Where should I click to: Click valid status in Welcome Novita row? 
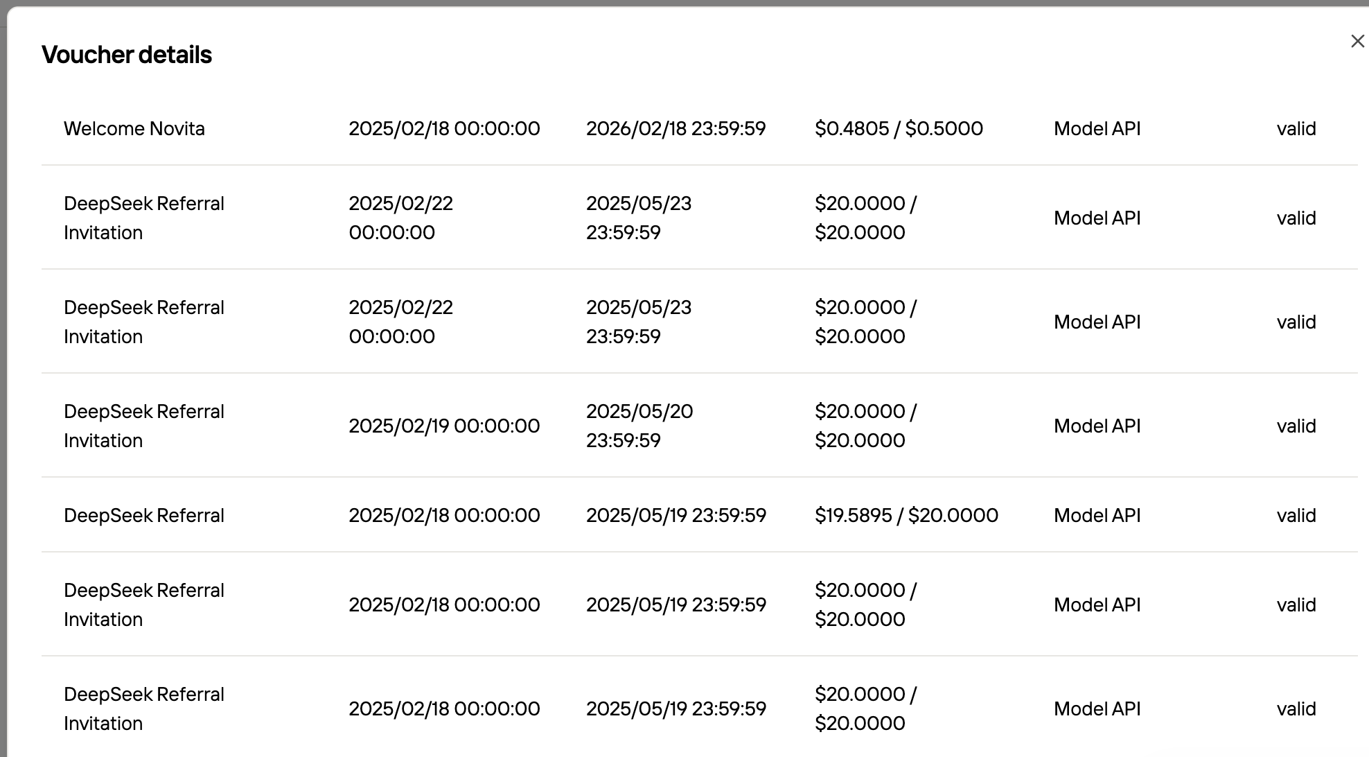(1296, 129)
